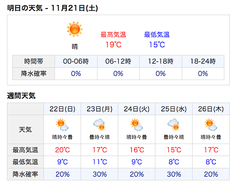Click the blue 15℃ minimum temperature value
236x184 pixels.
pyautogui.click(x=157, y=44)
